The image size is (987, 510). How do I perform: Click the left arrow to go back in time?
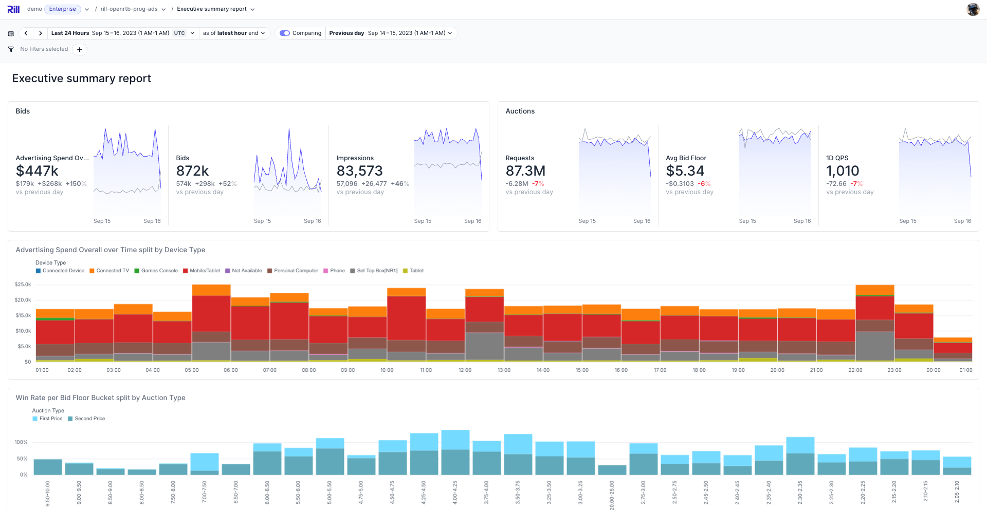(26, 33)
